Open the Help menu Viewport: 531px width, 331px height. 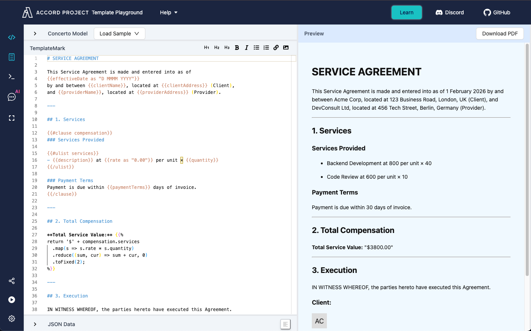[168, 12]
